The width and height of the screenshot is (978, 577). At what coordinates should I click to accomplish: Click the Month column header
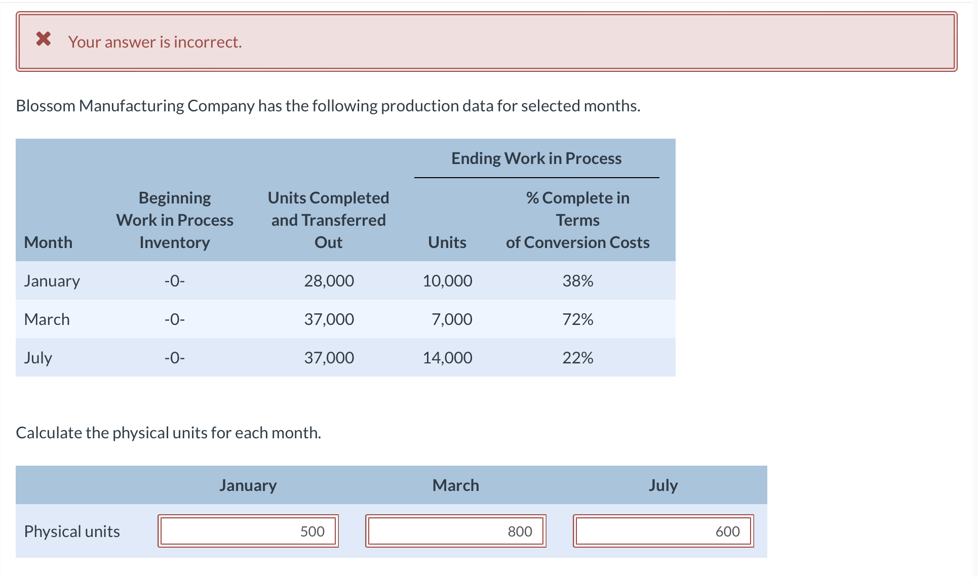tap(48, 242)
